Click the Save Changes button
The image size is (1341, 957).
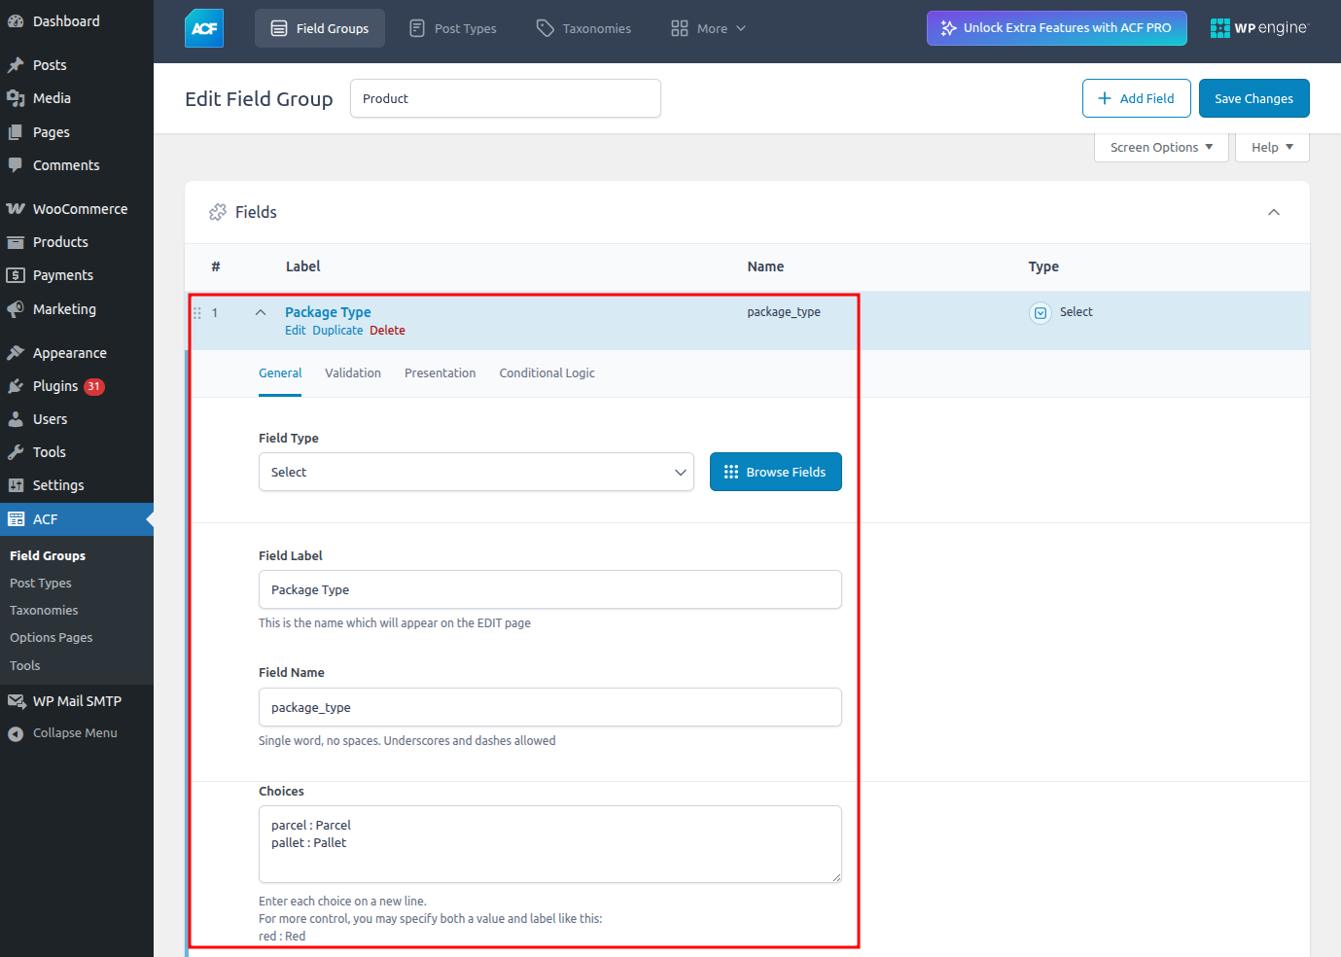[x=1253, y=98]
